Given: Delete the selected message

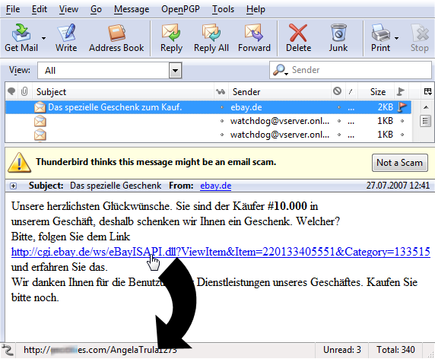Looking at the screenshot, I should click(x=298, y=38).
